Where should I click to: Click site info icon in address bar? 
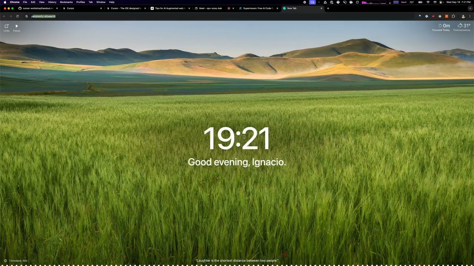point(27,16)
